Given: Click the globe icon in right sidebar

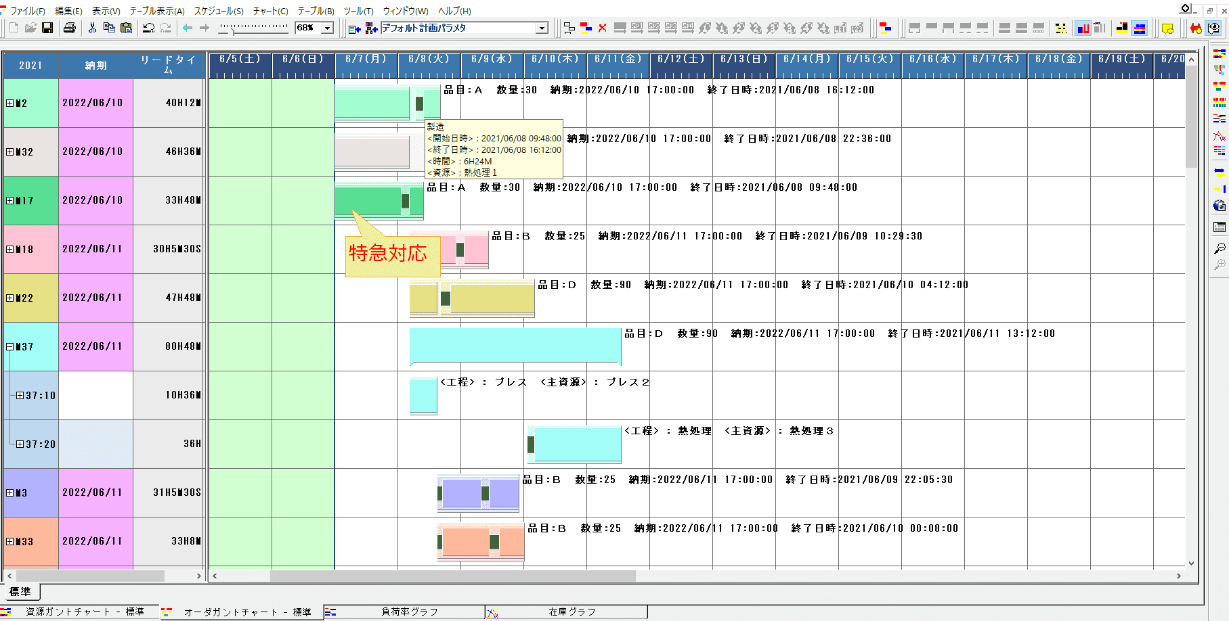Looking at the screenshot, I should (x=1220, y=206).
